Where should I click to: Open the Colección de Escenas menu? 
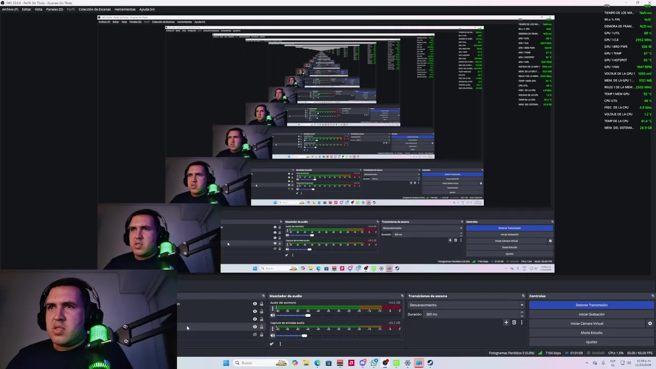click(94, 9)
